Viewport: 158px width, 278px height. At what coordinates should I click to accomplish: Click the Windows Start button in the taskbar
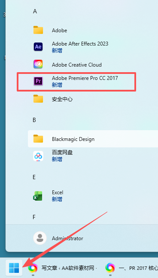(x=14, y=268)
